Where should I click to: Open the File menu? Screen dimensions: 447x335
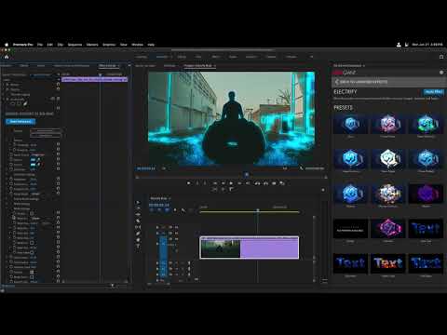(40, 45)
